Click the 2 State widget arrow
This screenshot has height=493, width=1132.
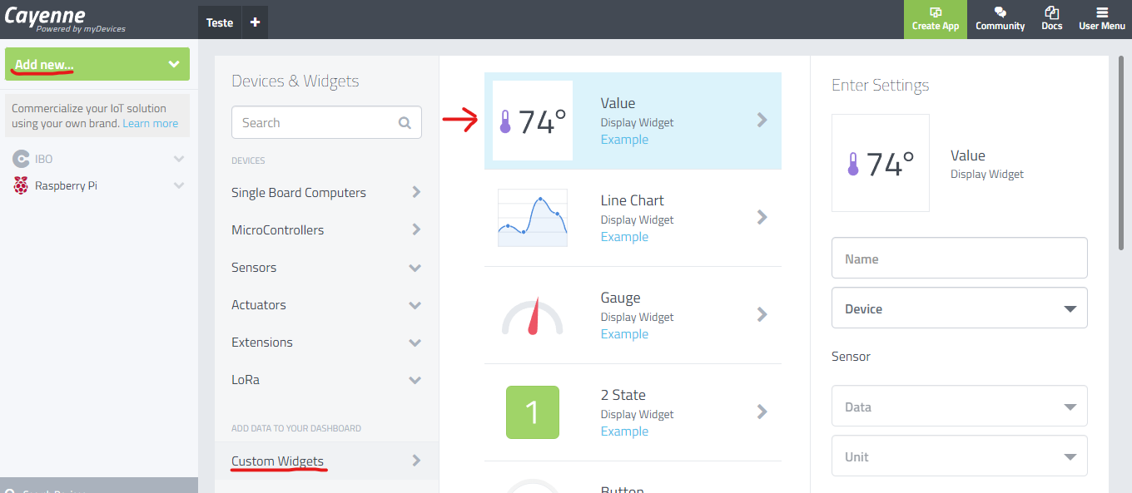pyautogui.click(x=762, y=412)
